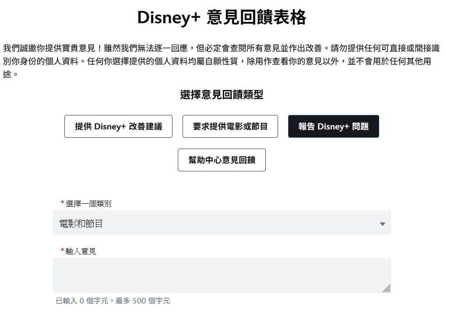The image size is (451, 313).
Task: Click the 已輸入 0 個字元 character counter text
Action: point(113,301)
